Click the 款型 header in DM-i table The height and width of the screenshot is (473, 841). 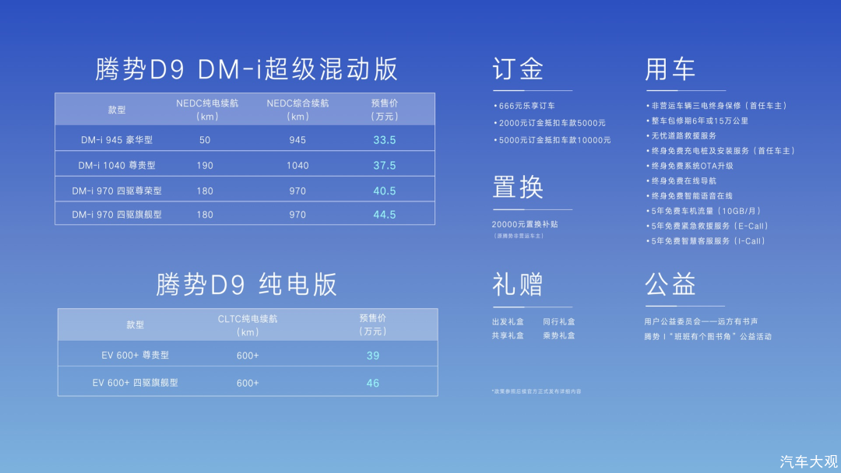coord(117,110)
